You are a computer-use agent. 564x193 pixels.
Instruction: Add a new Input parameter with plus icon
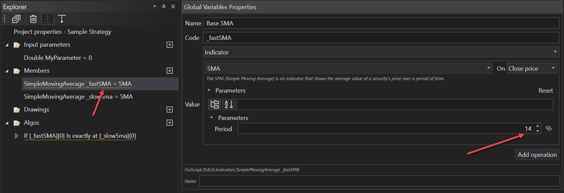click(169, 45)
